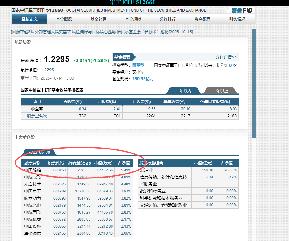The height and width of the screenshot is (241, 289).
Task: Click the 交通运输、仓储和邮政业 industry row
Action: coord(188,205)
